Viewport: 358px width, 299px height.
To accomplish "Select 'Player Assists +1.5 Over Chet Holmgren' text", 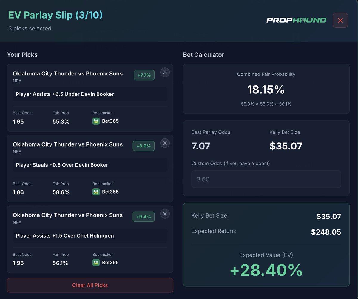I will coord(65,236).
